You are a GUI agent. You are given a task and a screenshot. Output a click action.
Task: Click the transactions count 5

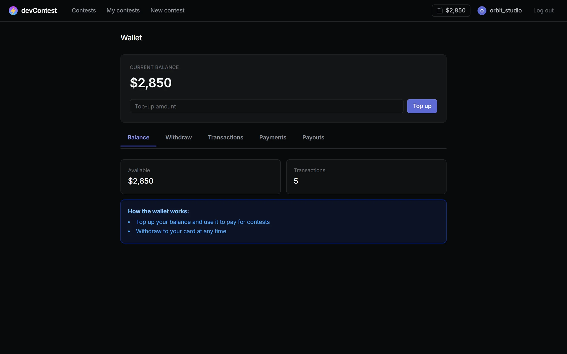coord(296,181)
